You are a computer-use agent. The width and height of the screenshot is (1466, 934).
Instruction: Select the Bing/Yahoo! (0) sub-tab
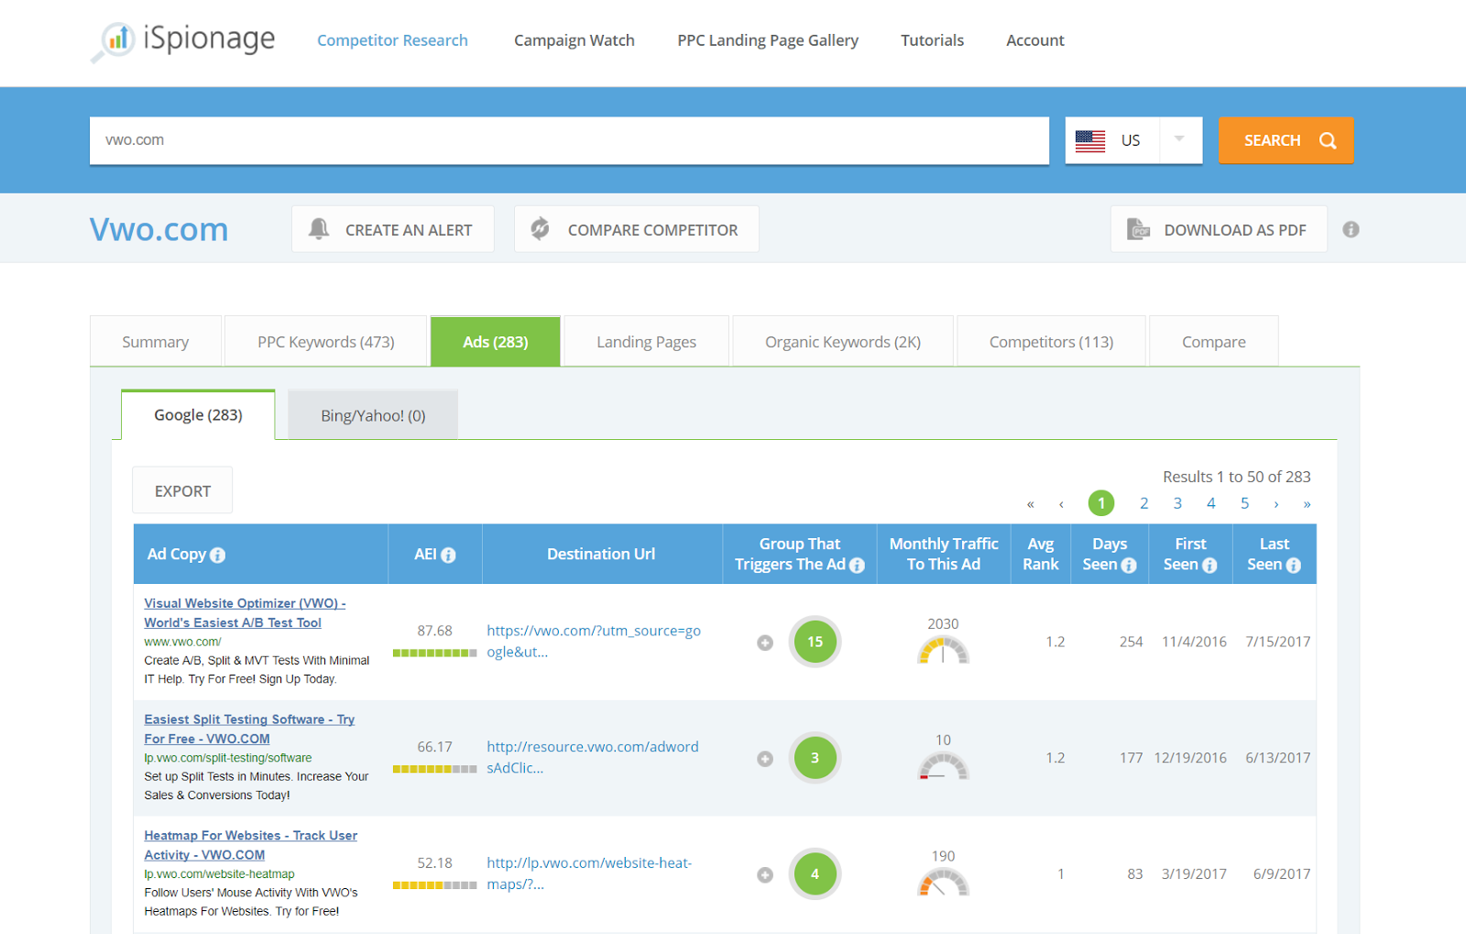pos(373,415)
